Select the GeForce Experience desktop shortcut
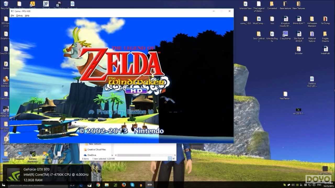This screenshot has height=188, width=335. pos(32,157)
